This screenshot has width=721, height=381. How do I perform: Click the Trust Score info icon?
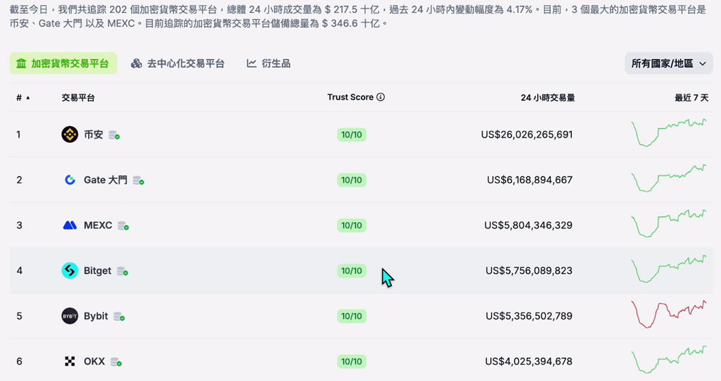point(381,97)
